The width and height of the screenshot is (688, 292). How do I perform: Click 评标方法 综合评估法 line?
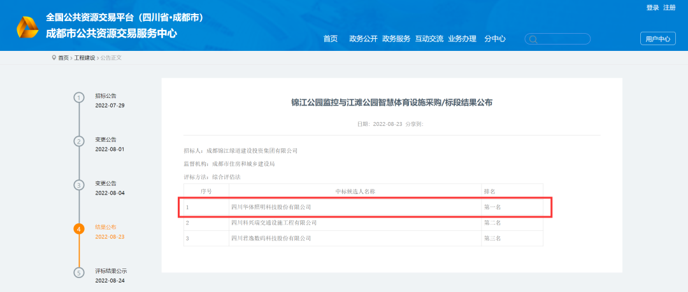(212, 177)
